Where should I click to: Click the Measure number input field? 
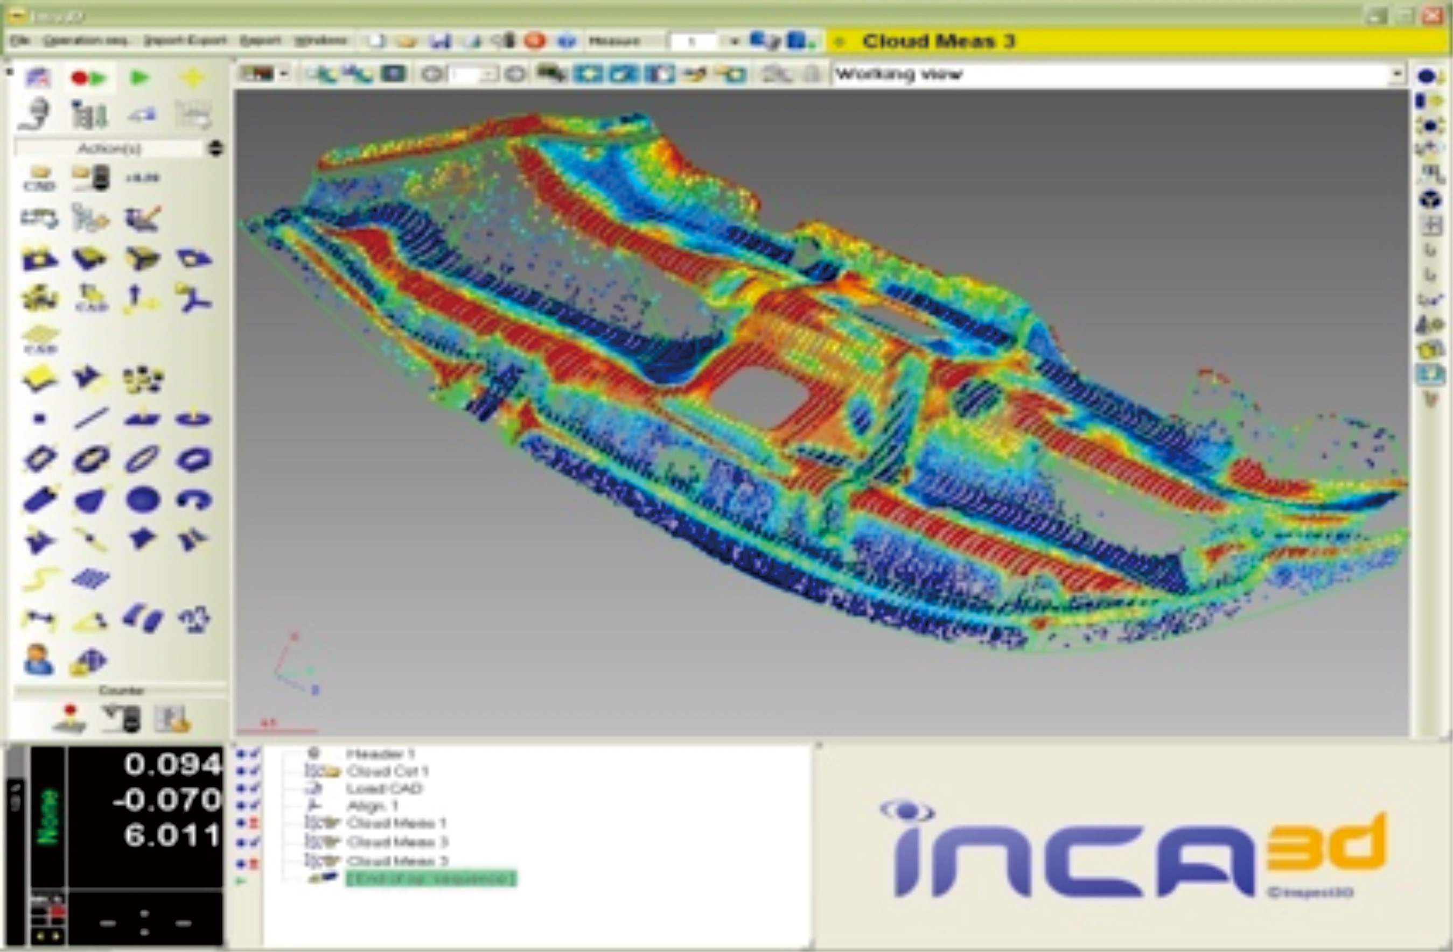[694, 41]
